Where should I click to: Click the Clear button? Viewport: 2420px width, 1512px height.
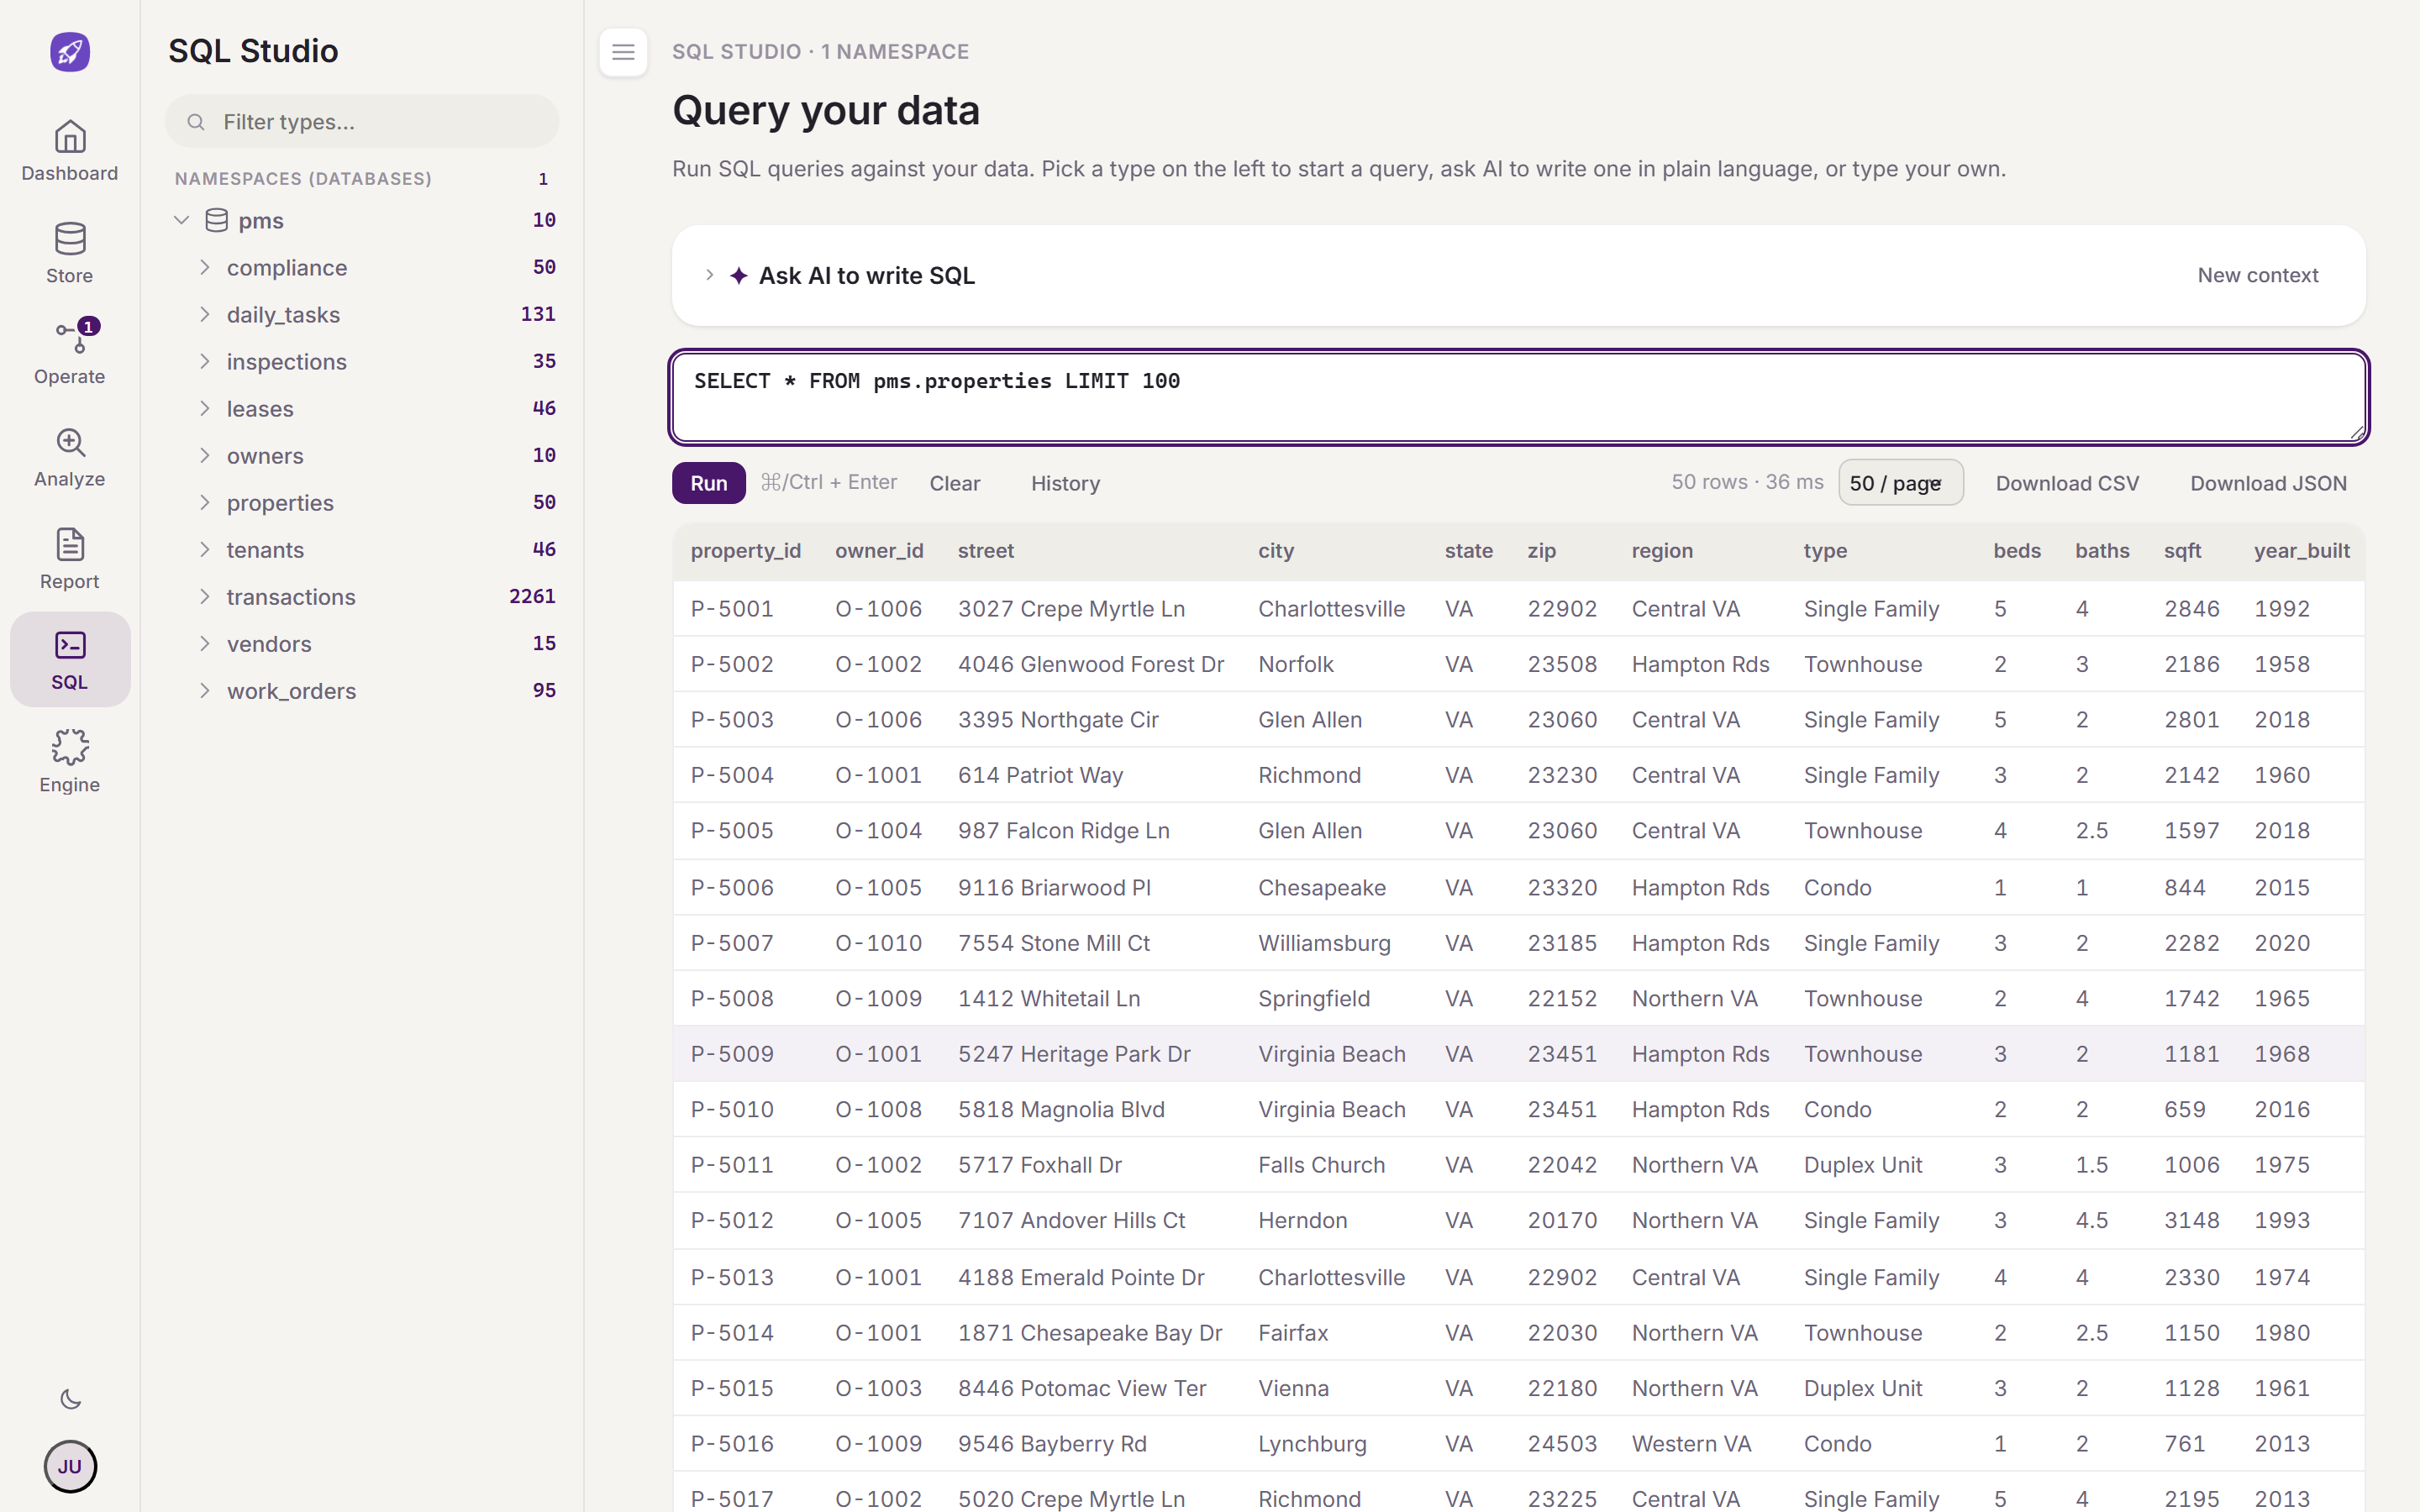click(x=955, y=483)
